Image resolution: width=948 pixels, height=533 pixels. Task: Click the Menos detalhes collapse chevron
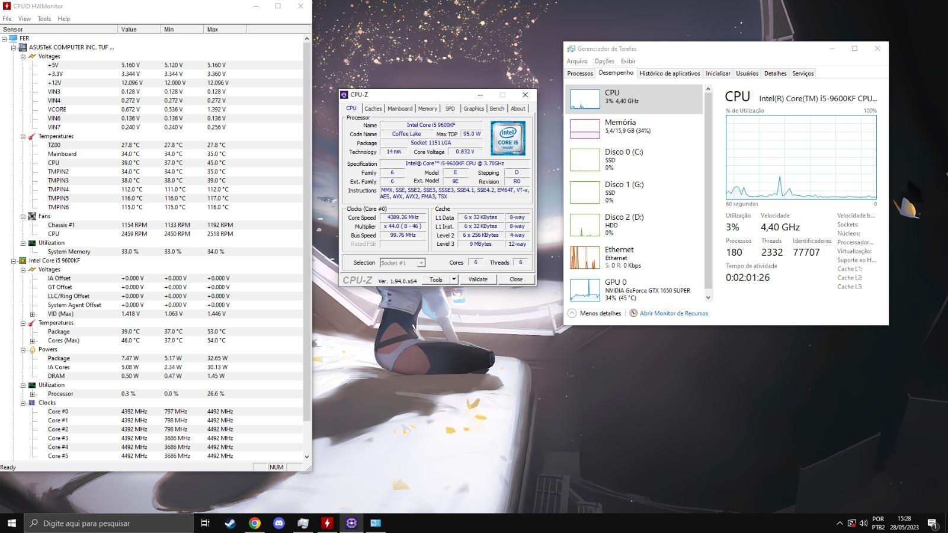pyautogui.click(x=572, y=313)
